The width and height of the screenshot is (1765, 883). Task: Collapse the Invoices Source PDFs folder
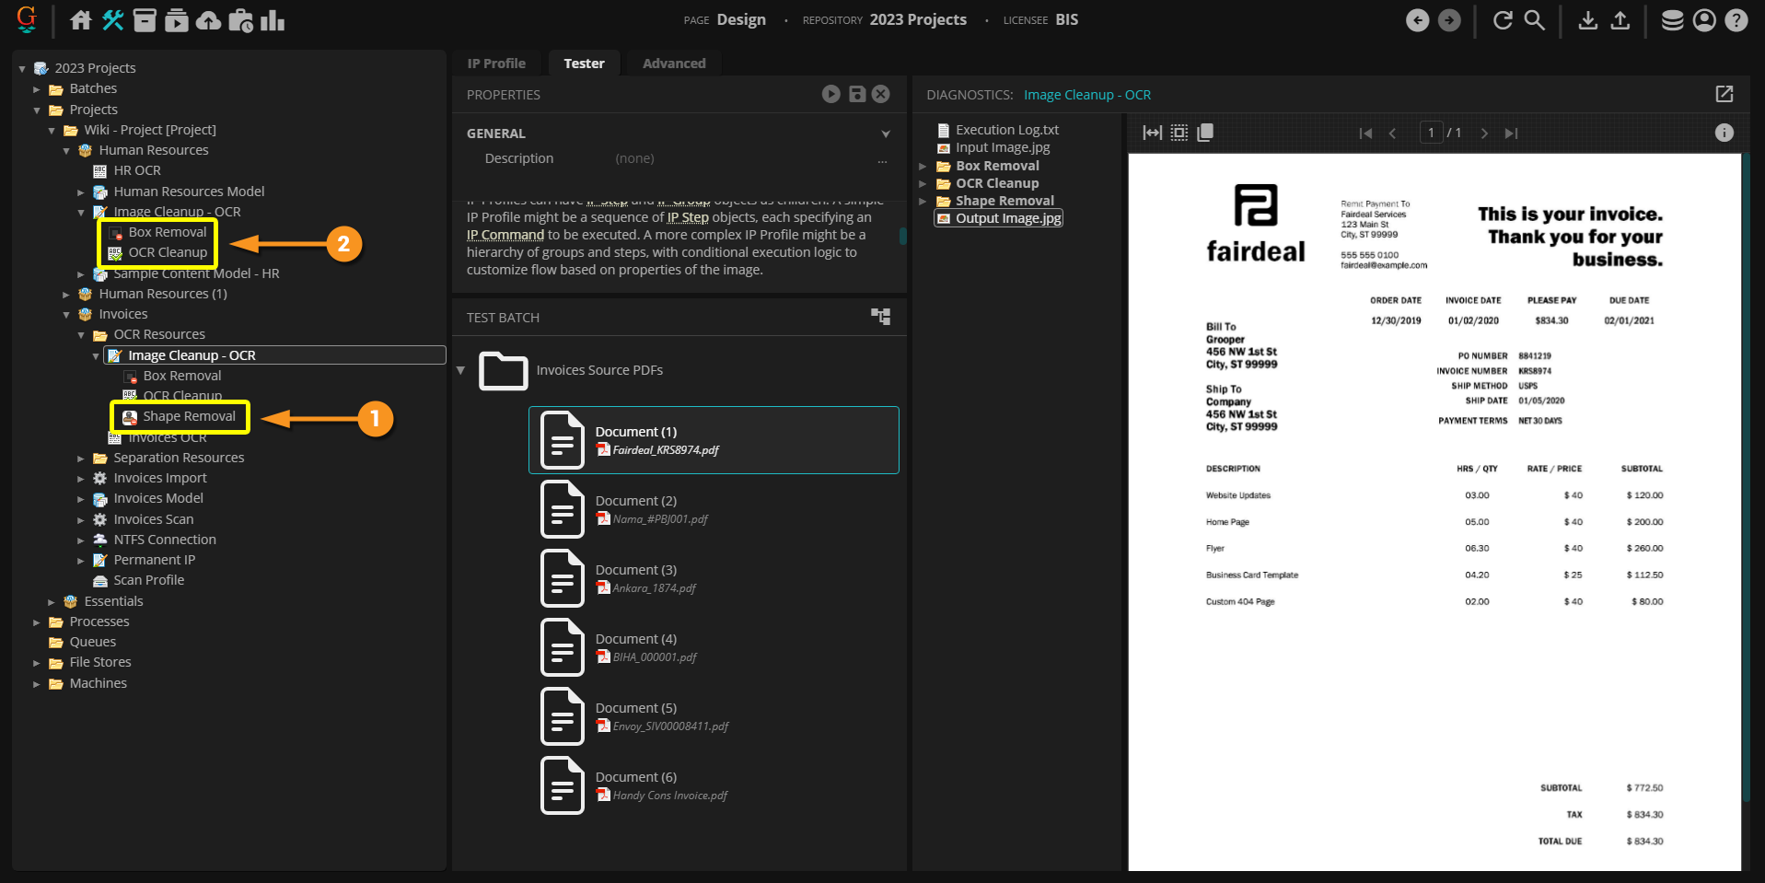pos(460,370)
